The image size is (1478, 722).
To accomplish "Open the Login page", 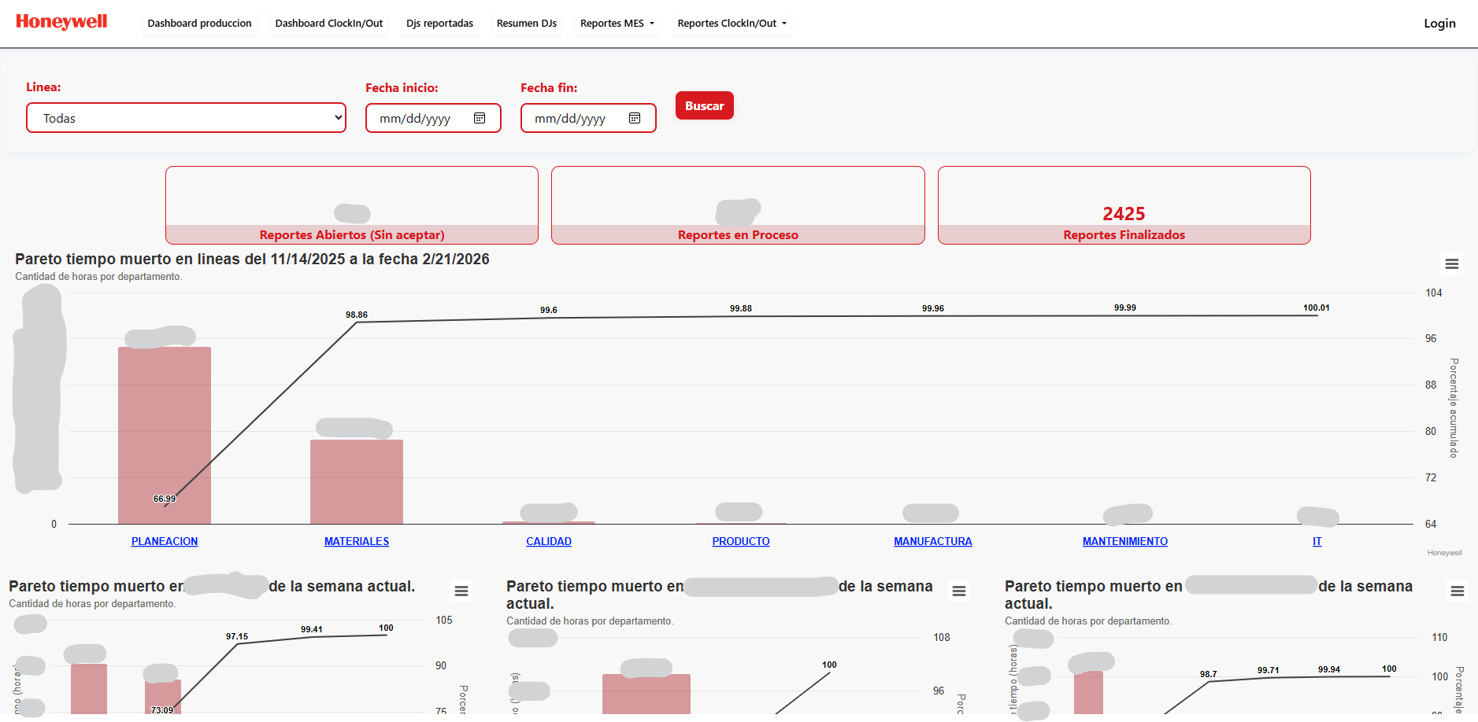I will (x=1439, y=23).
